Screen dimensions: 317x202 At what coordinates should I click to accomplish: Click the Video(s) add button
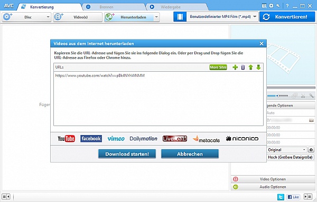[x=78, y=17]
